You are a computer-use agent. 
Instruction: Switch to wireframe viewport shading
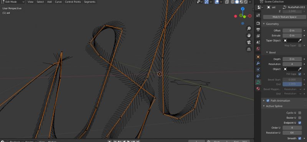(233, 2)
